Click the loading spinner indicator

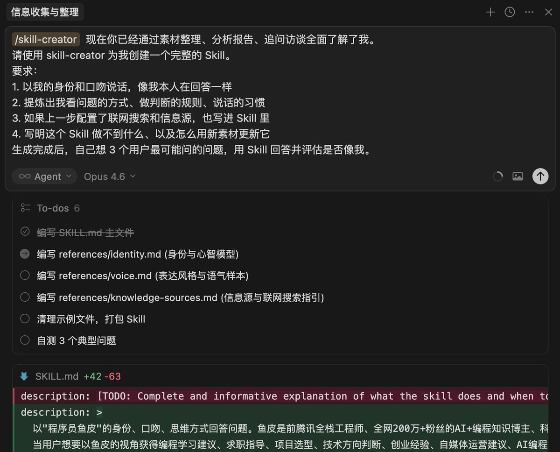tap(498, 177)
